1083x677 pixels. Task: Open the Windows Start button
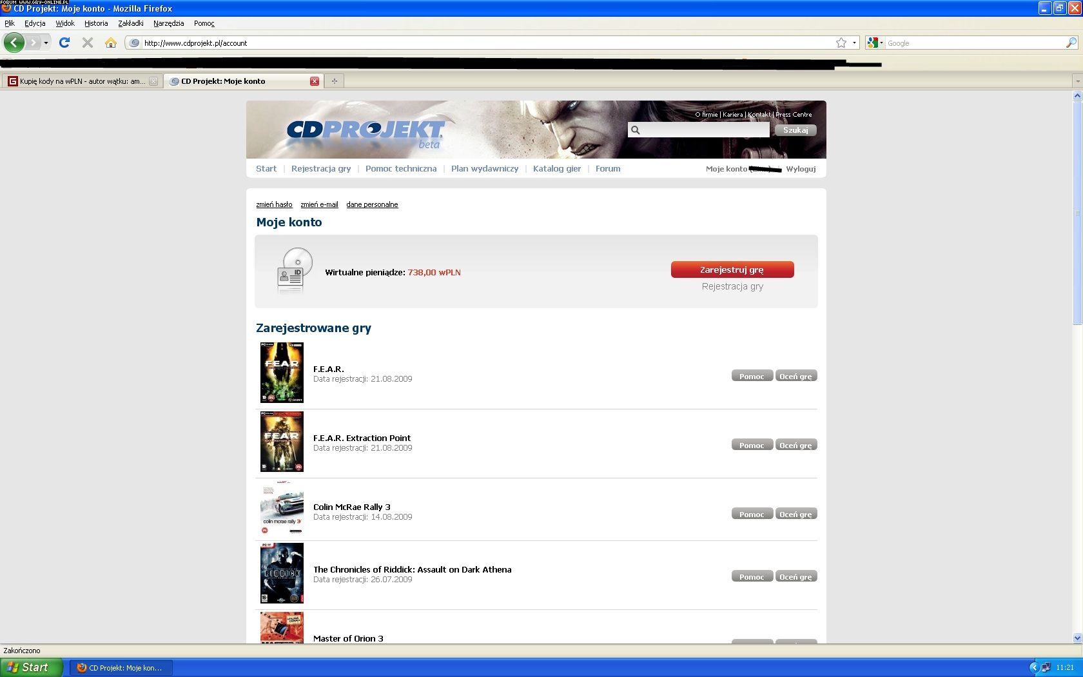coord(32,667)
